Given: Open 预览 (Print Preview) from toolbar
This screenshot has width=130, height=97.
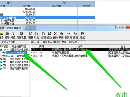Looking at the screenshot, I should 13,35.
